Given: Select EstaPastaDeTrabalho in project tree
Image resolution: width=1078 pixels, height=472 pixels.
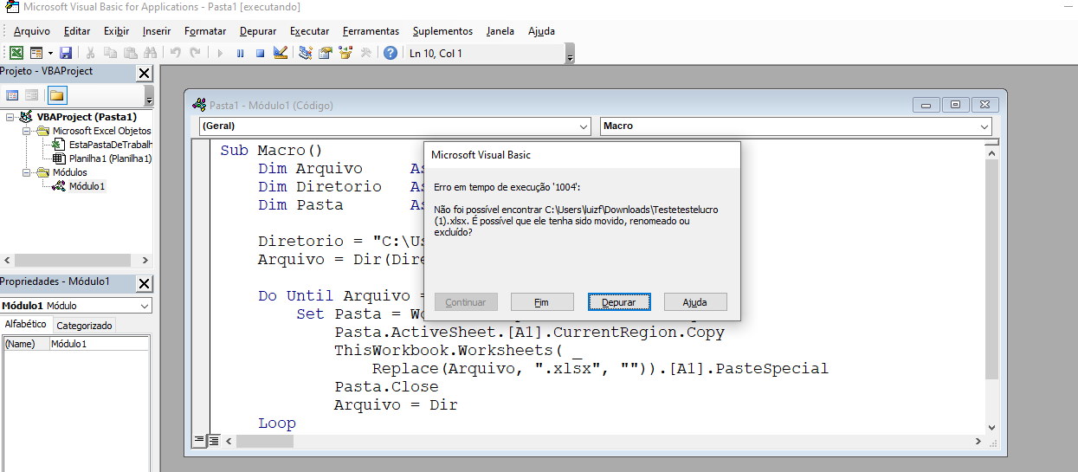Looking at the screenshot, I should point(110,145).
